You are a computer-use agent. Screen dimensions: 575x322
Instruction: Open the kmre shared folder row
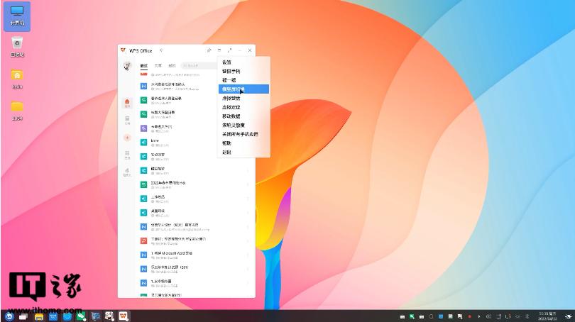pyautogui.click(x=196, y=142)
